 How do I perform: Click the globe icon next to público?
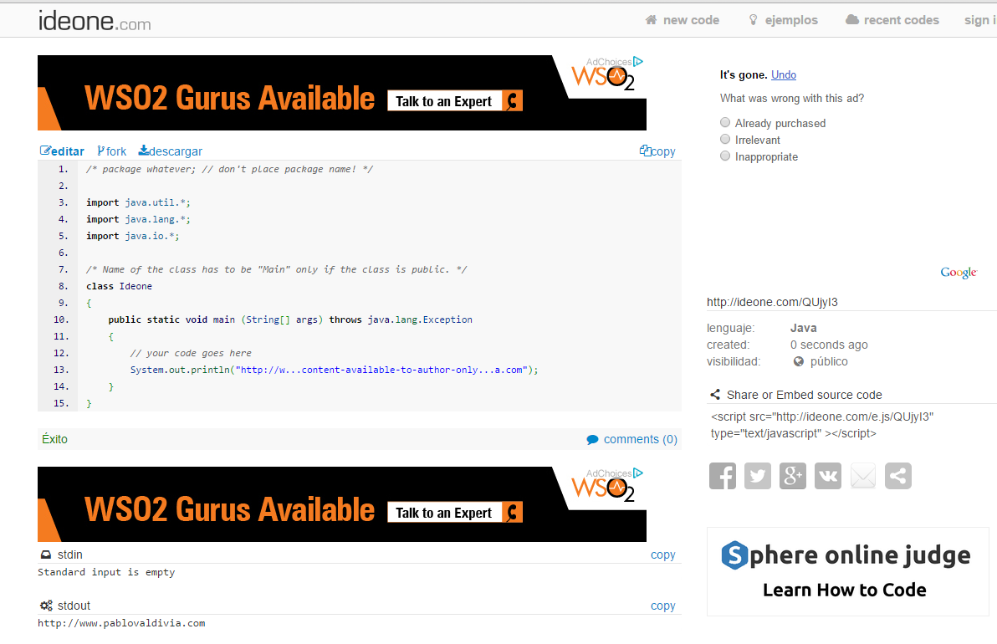point(799,362)
